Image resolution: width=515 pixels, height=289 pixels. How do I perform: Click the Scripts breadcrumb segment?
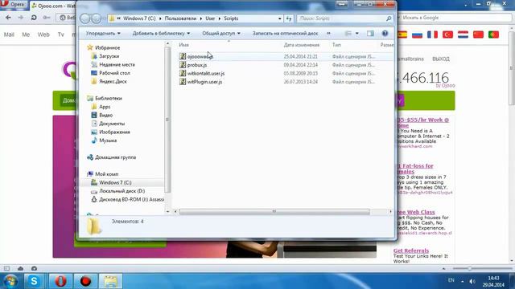(x=231, y=18)
